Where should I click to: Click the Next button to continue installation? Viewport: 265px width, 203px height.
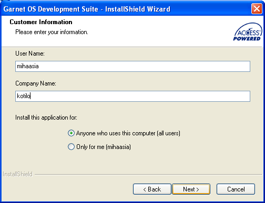click(191, 189)
